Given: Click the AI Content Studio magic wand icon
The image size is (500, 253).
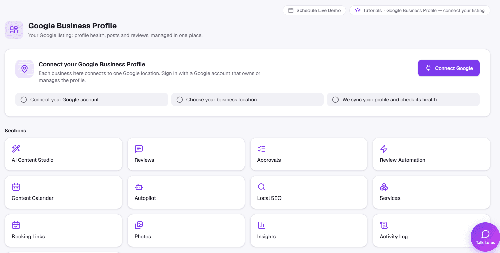Looking at the screenshot, I should pyautogui.click(x=16, y=149).
